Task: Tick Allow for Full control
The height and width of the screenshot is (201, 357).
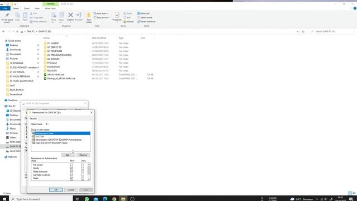Action: (71, 165)
